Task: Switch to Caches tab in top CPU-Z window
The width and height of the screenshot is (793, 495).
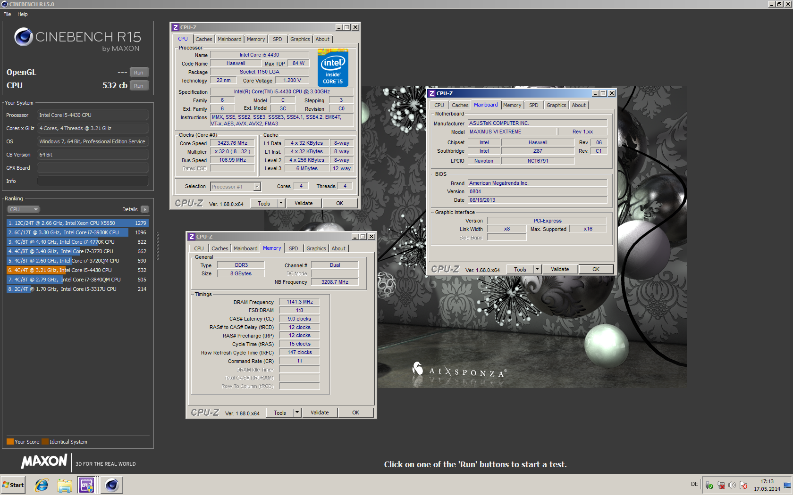Action: tap(204, 39)
